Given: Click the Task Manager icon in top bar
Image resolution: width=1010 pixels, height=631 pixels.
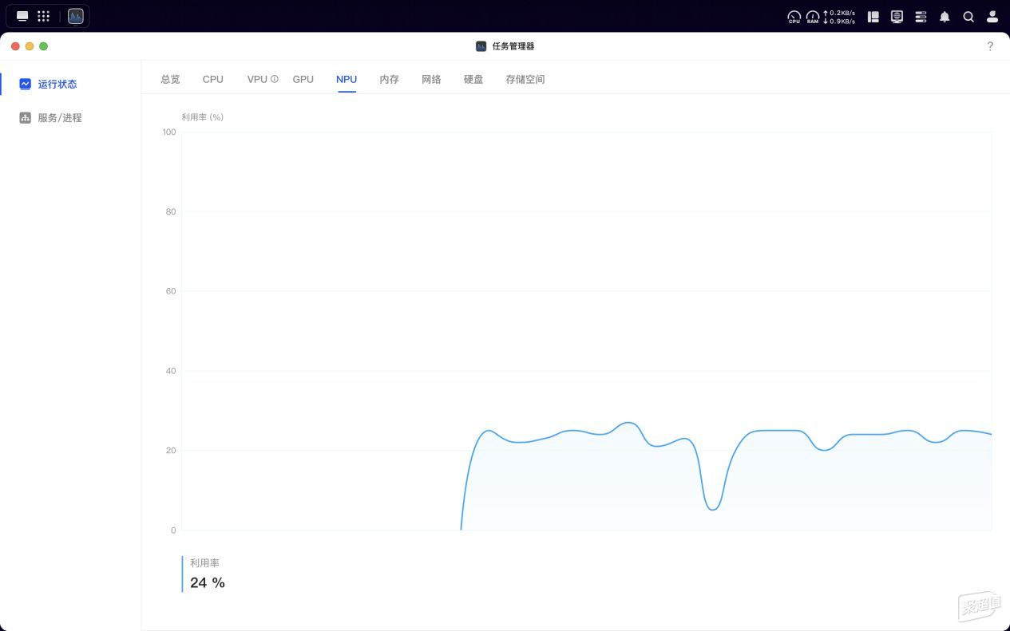Looking at the screenshot, I should [x=76, y=16].
